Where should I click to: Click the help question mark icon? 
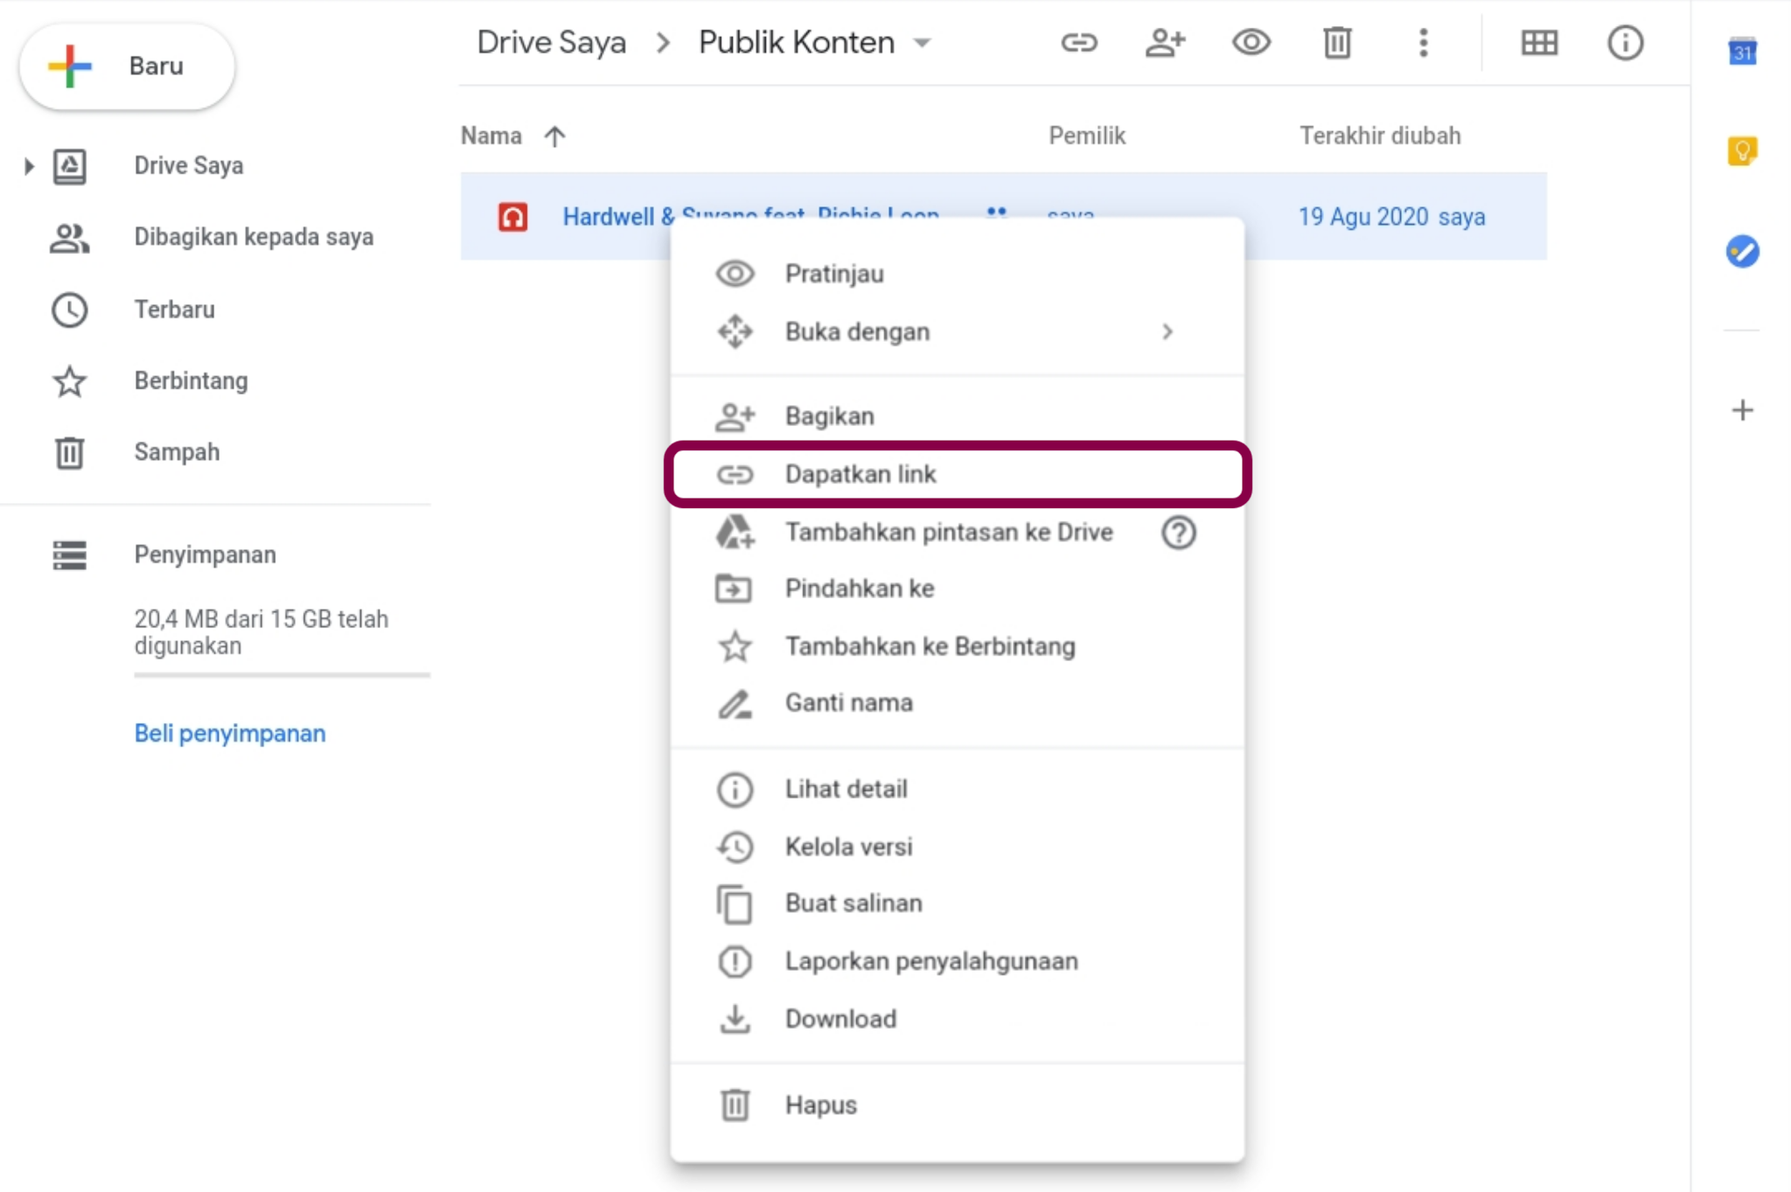tap(1179, 532)
